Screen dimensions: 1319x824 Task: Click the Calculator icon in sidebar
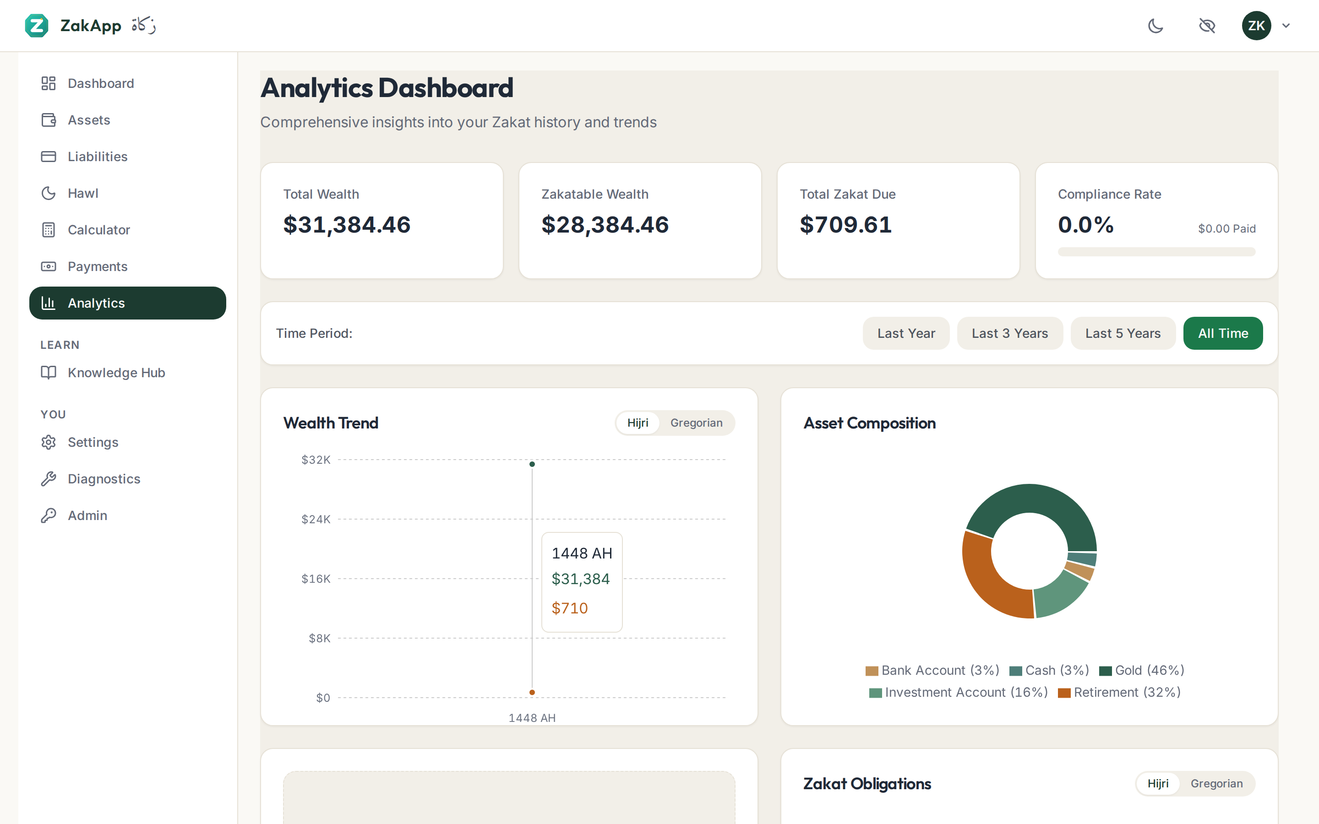(49, 229)
